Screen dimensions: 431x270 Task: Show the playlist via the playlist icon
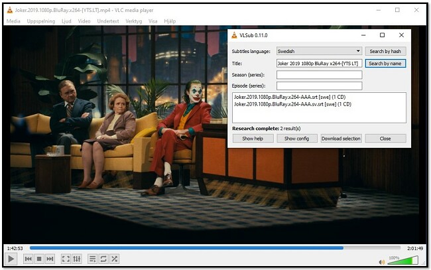pos(93,259)
